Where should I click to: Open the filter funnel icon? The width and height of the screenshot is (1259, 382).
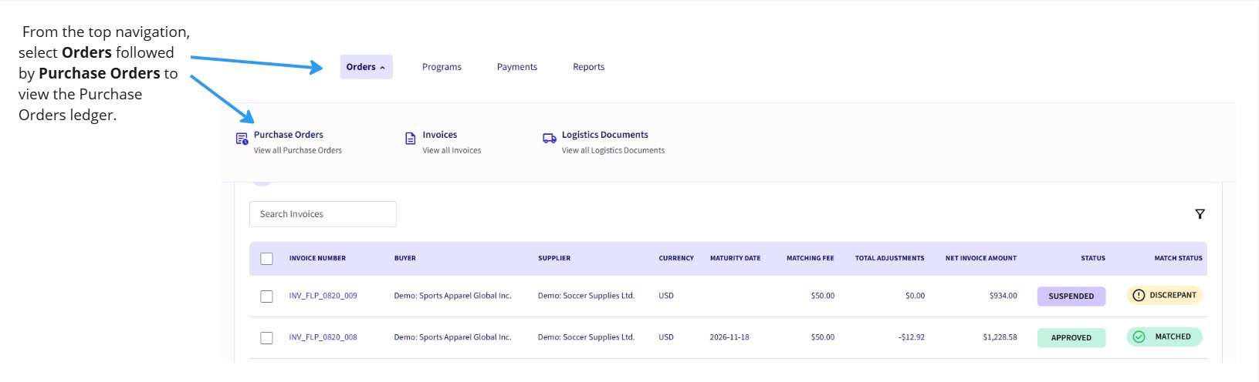(1200, 214)
